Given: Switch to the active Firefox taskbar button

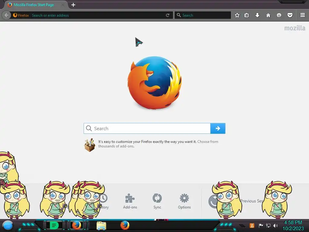Looking at the screenshot, I should (77, 225).
